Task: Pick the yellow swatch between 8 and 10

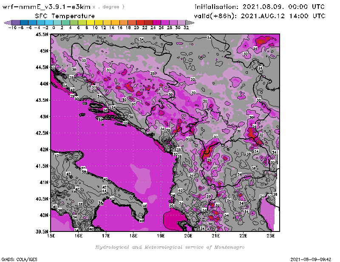Action: point(91,22)
